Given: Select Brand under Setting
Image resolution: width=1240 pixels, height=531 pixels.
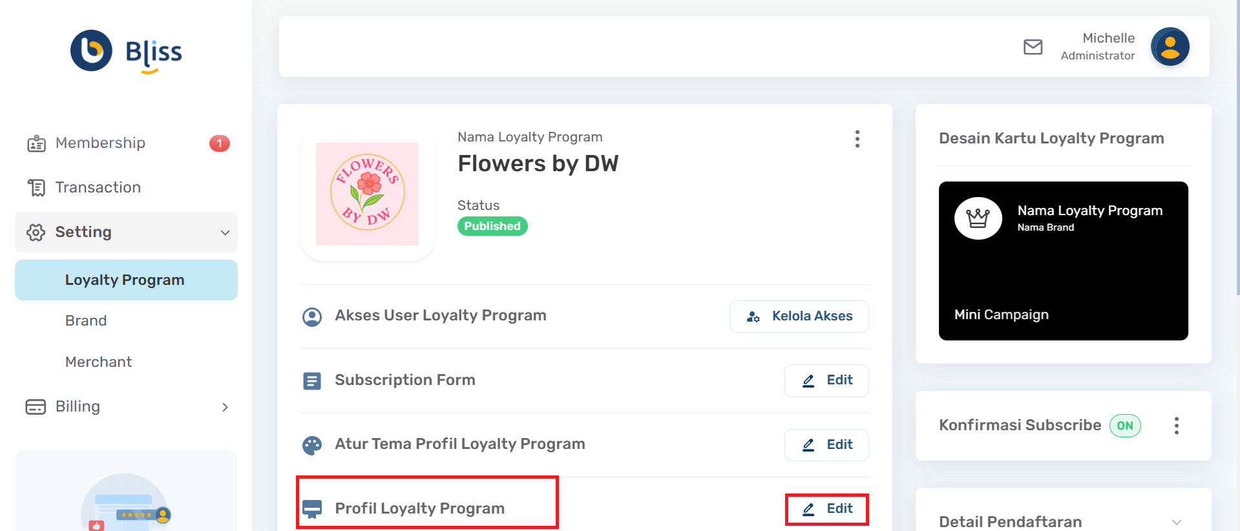Looking at the screenshot, I should tap(86, 320).
